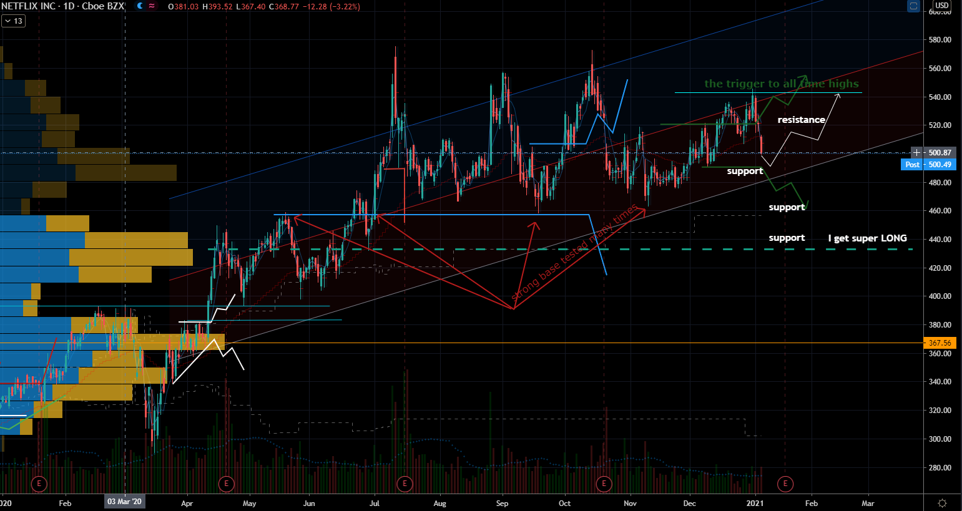Viewport: 962px width, 511px height.
Task: Select the 'support' label left of 'I get super LONG'
Action: [x=787, y=238]
